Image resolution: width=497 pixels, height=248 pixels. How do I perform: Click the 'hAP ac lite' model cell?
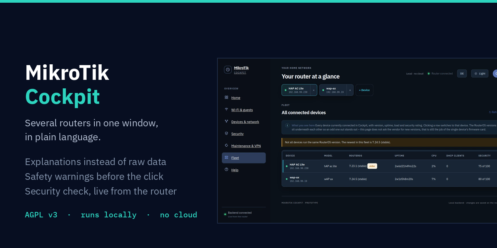pos(330,166)
